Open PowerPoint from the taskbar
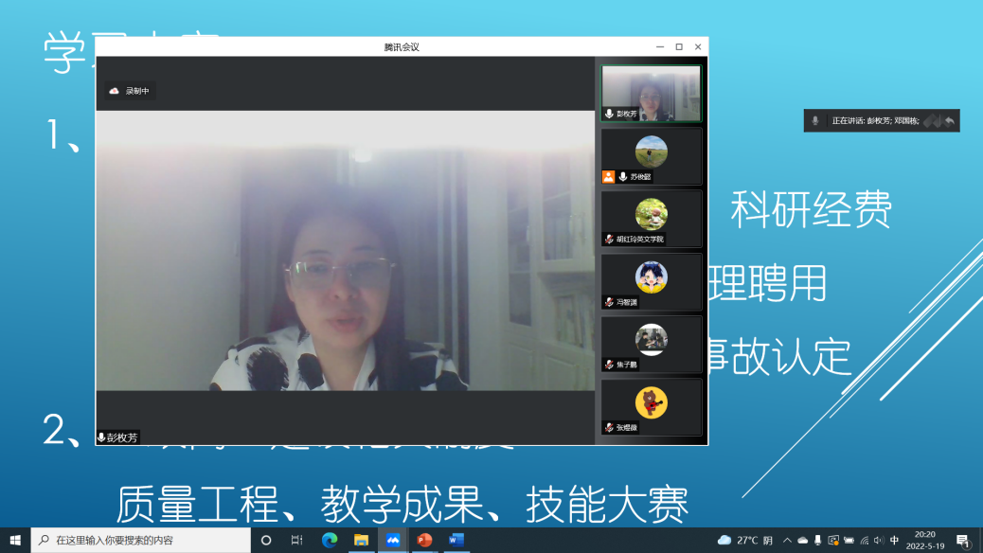The image size is (983, 553). pyautogui.click(x=424, y=540)
